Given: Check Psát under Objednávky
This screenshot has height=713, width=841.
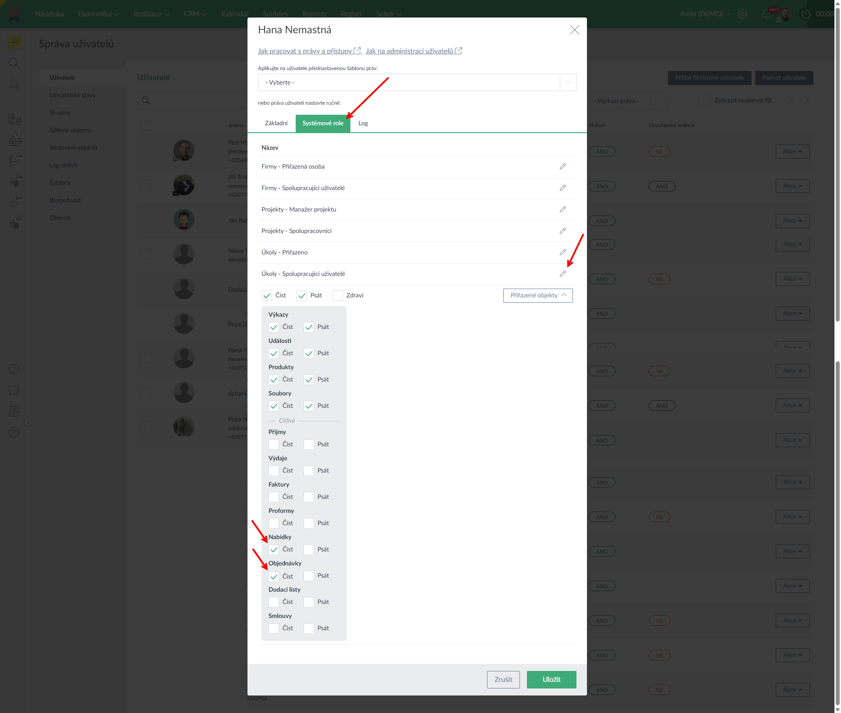Looking at the screenshot, I should pos(309,576).
